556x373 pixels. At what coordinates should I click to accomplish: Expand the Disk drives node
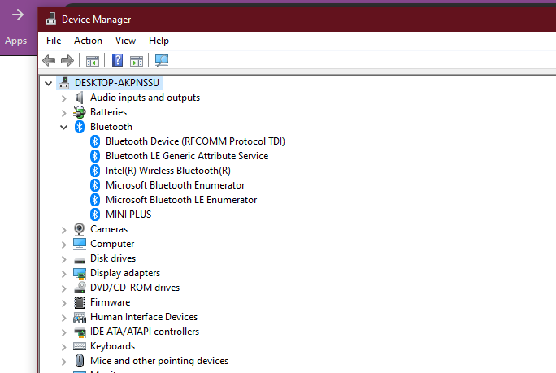click(64, 259)
